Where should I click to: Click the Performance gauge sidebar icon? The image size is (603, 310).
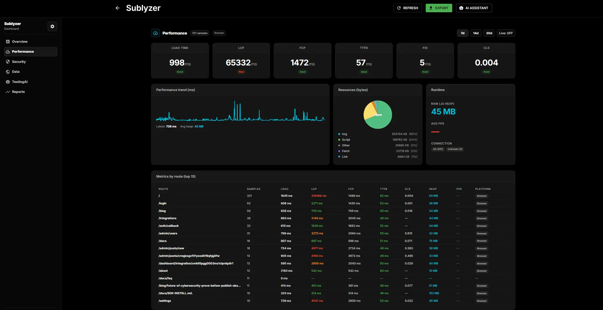(8, 52)
